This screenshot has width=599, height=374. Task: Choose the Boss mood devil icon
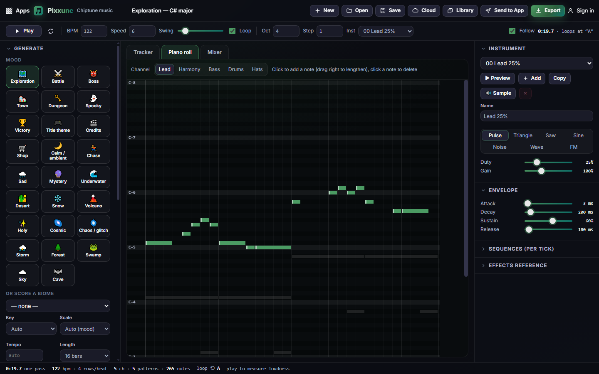[94, 77]
